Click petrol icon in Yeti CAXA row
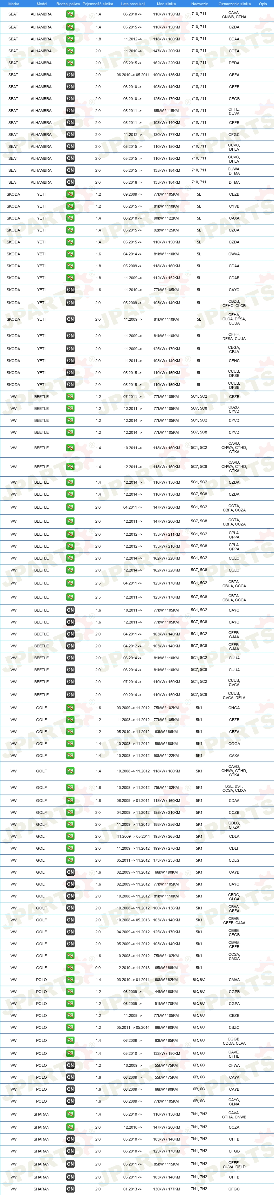274x1195 pixels. pos(70,218)
